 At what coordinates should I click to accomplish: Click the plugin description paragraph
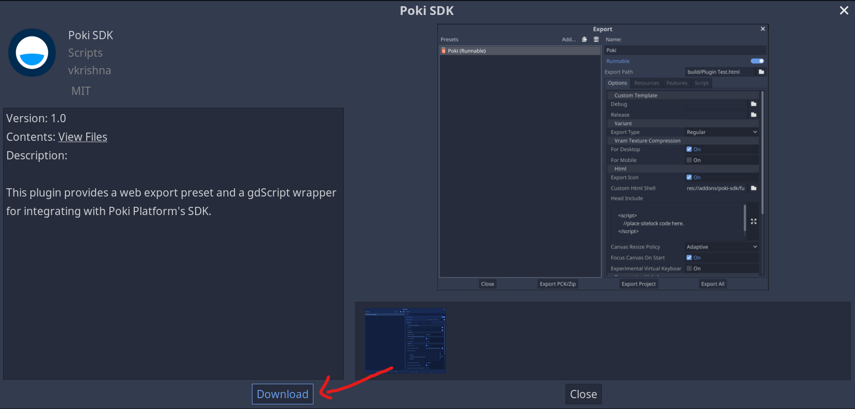171,202
